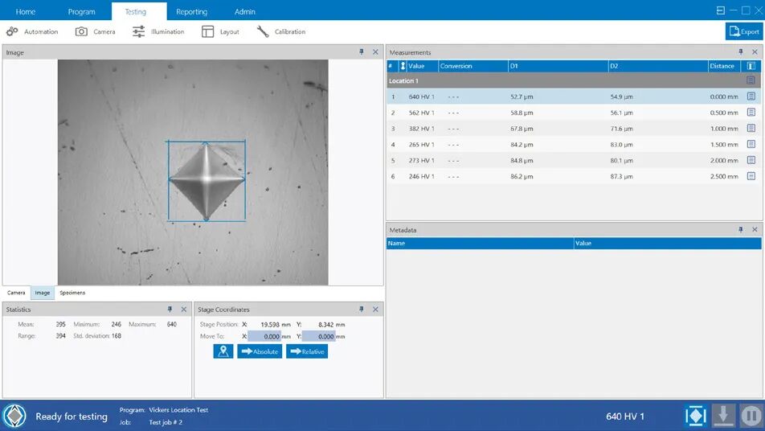This screenshot has width=765, height=431.
Task: Open the Illumination controls
Action: click(158, 31)
